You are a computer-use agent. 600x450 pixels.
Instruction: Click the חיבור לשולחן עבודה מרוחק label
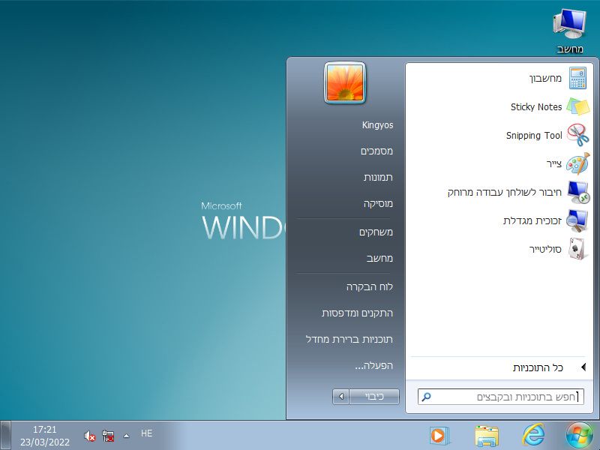click(504, 192)
